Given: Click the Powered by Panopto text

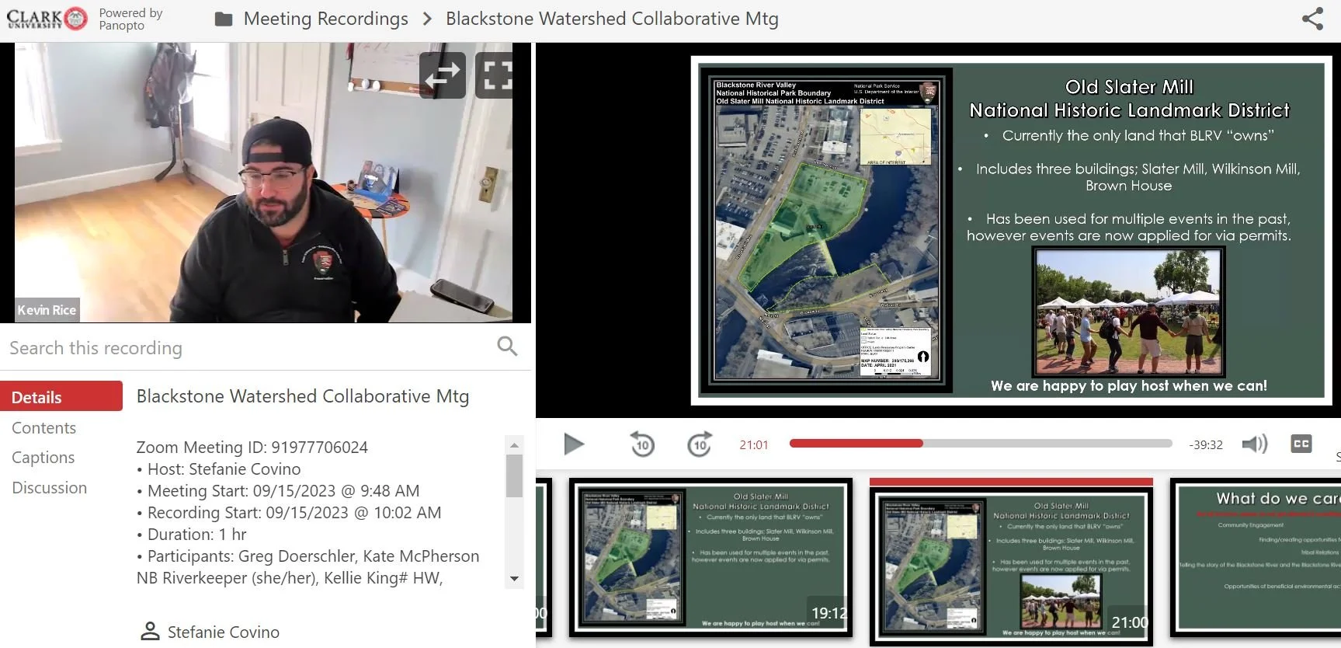Looking at the screenshot, I should pyautogui.click(x=130, y=19).
